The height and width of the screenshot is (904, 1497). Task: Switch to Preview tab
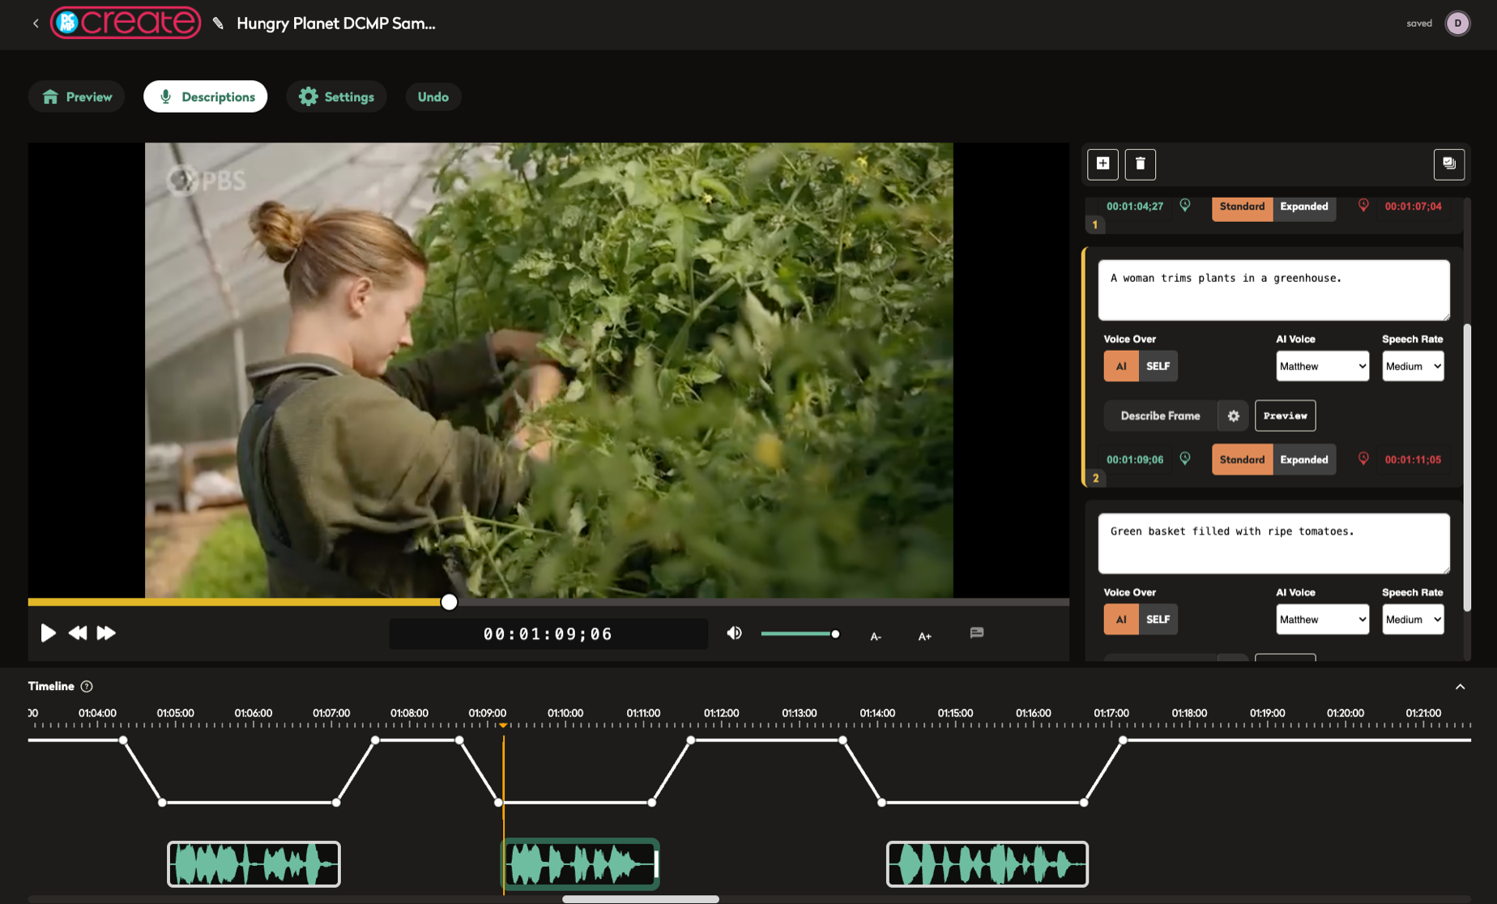click(x=76, y=96)
